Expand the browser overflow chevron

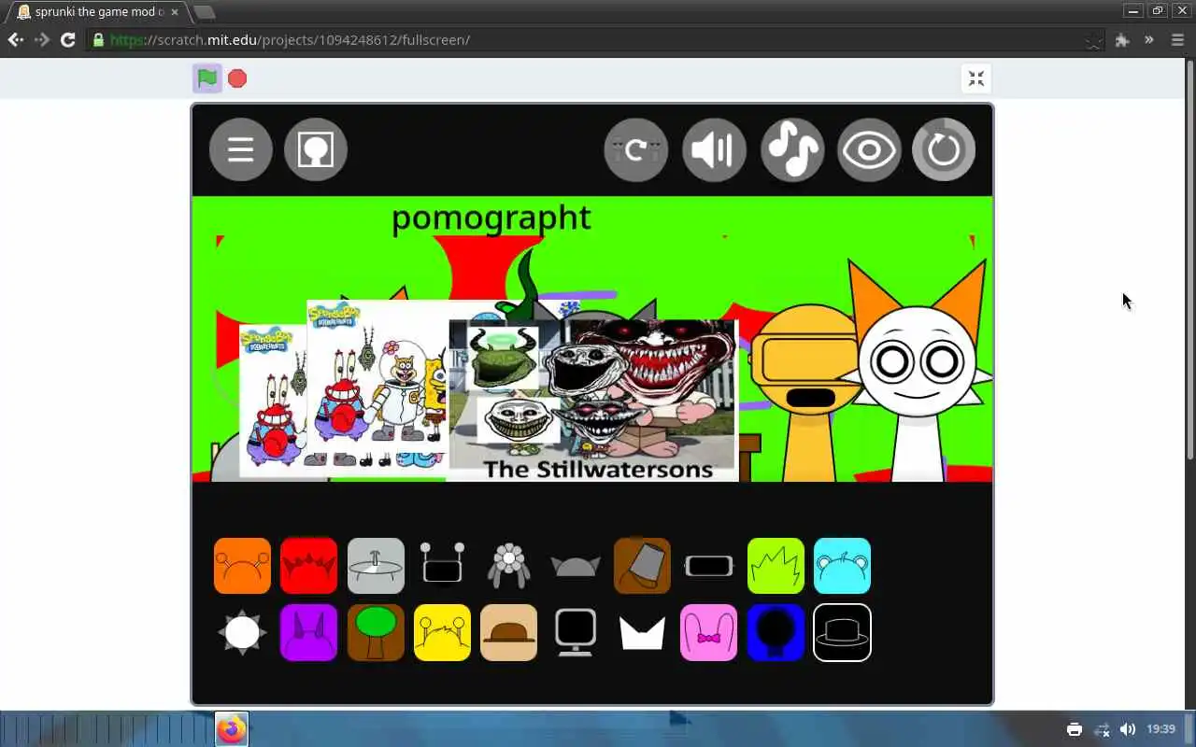click(1149, 40)
